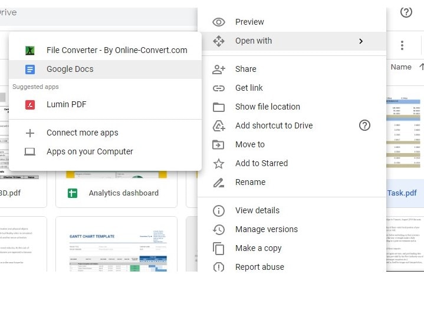Viewport: 424px width, 314px height.
Task: Click the Manage versions history icon
Action: [219, 229]
